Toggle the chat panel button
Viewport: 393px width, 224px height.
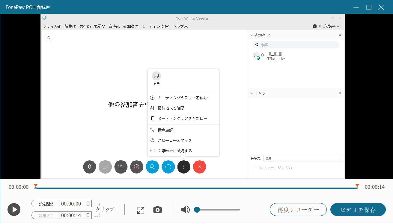168,167
